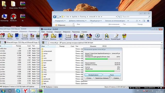Image resolution: width=165 pixels, height=93 pixels.
Task: Expand the Упорядочить dropdown in Explorer
Action: click(x=60, y=21)
